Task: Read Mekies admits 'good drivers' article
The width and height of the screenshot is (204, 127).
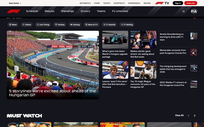Action: [x=142, y=54]
